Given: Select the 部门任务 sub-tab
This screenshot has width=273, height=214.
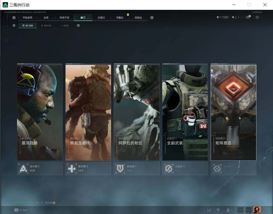Looking at the screenshot, I should click(28, 26).
